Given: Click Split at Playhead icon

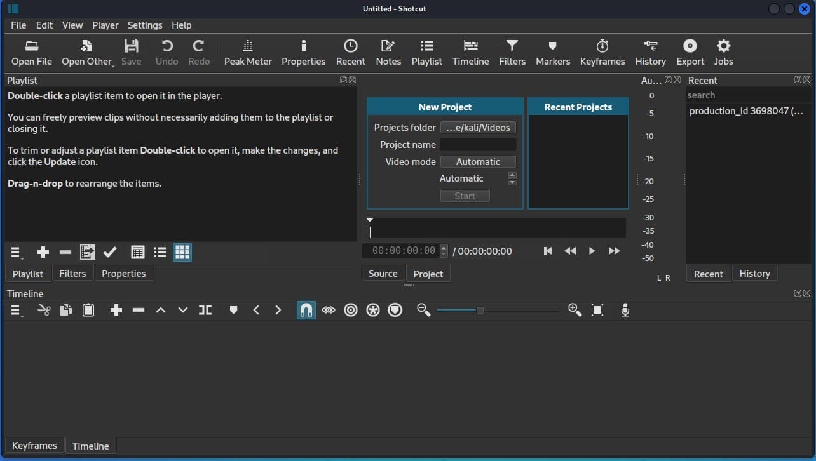Looking at the screenshot, I should (x=205, y=311).
